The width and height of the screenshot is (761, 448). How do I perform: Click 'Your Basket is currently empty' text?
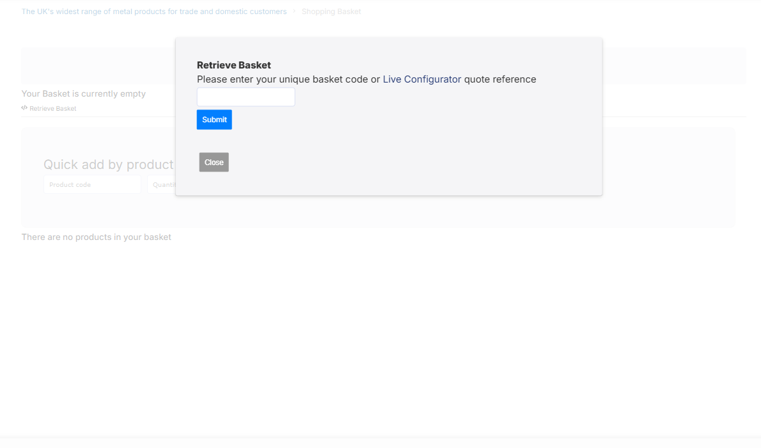pos(84,94)
